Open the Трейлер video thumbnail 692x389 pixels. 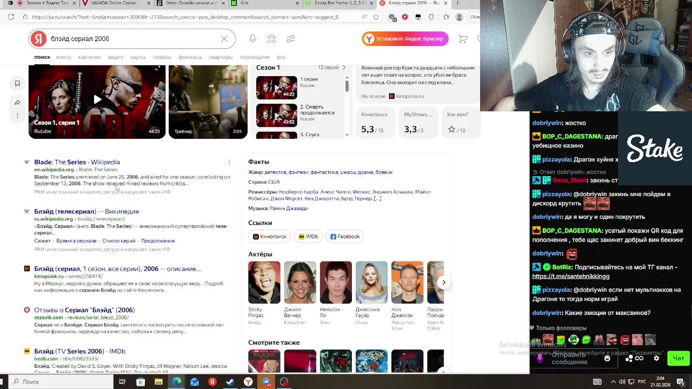pos(208,102)
